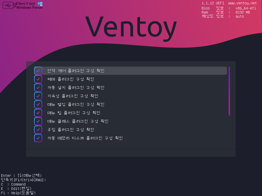The image size is (262, 196).
Task: Click checkmark icon beside '메뉴 별칭 플러그인'
Action: click(x=38, y=104)
